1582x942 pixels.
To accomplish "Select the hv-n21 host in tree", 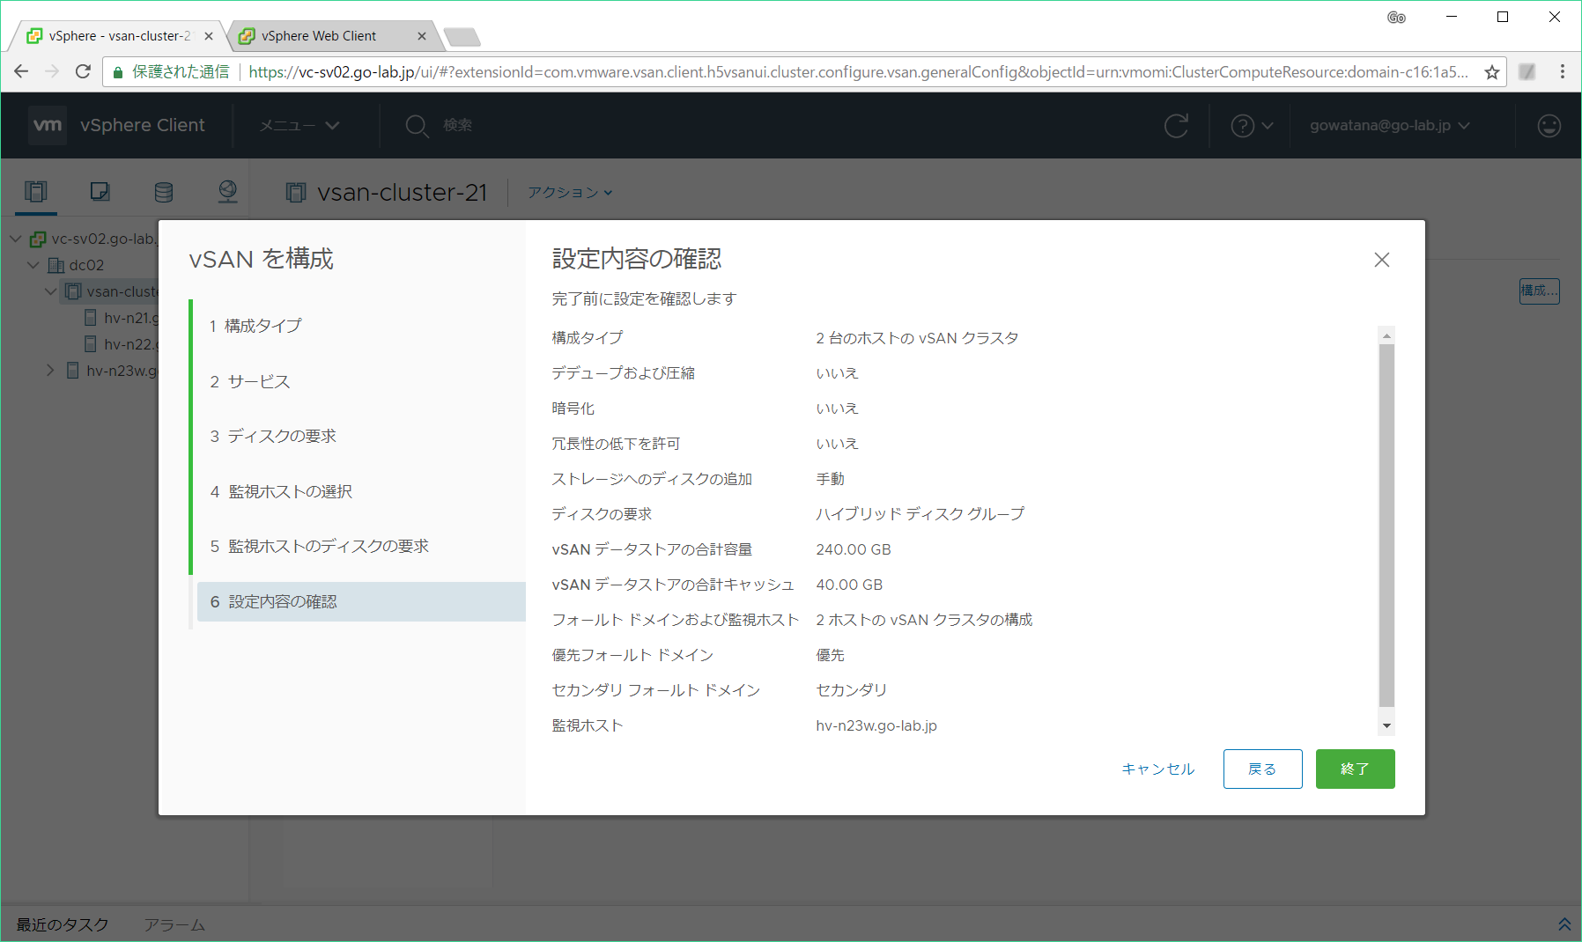I will pos(122,318).
